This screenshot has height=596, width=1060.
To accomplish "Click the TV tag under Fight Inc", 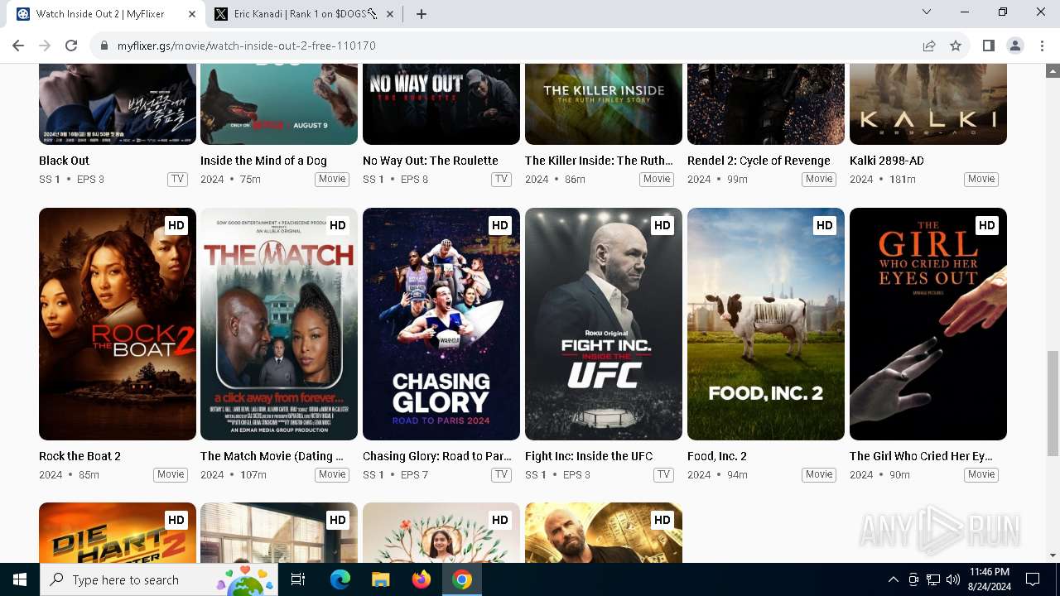I will [663, 474].
